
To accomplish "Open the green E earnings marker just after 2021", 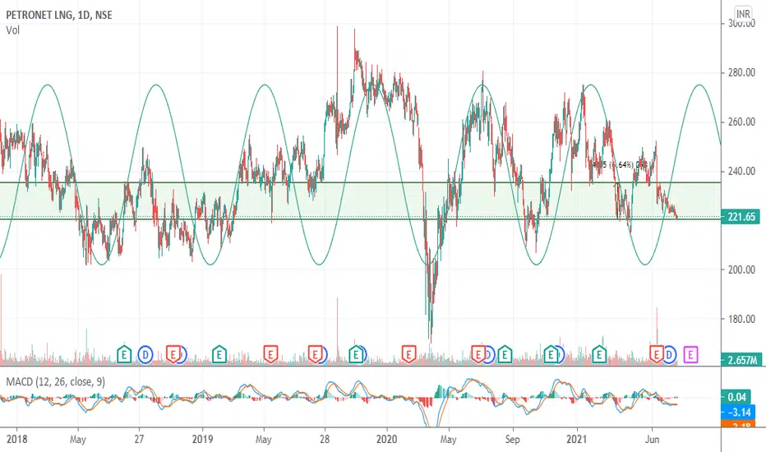I will coord(599,353).
